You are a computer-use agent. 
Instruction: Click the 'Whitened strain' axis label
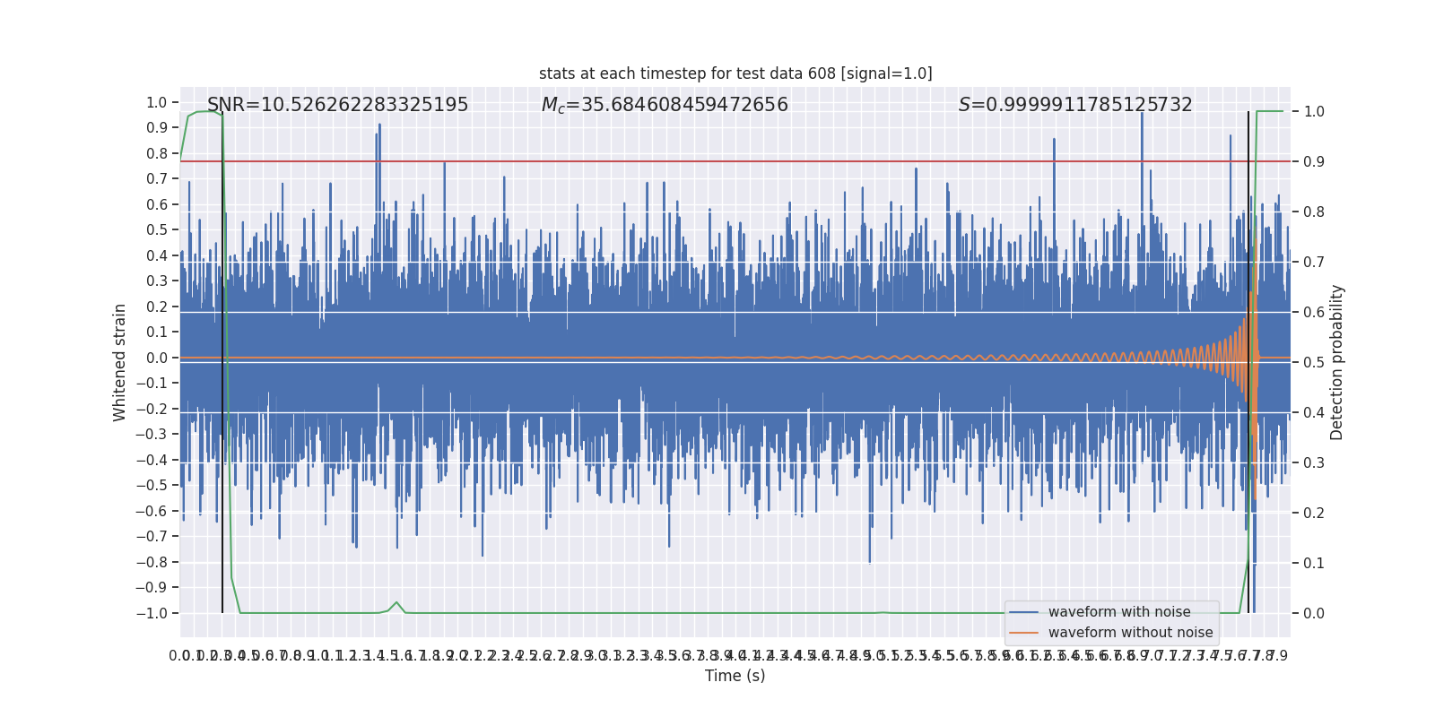click(x=120, y=362)
